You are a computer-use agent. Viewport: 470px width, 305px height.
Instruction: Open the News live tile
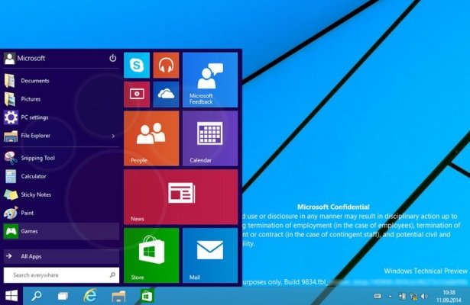point(180,196)
